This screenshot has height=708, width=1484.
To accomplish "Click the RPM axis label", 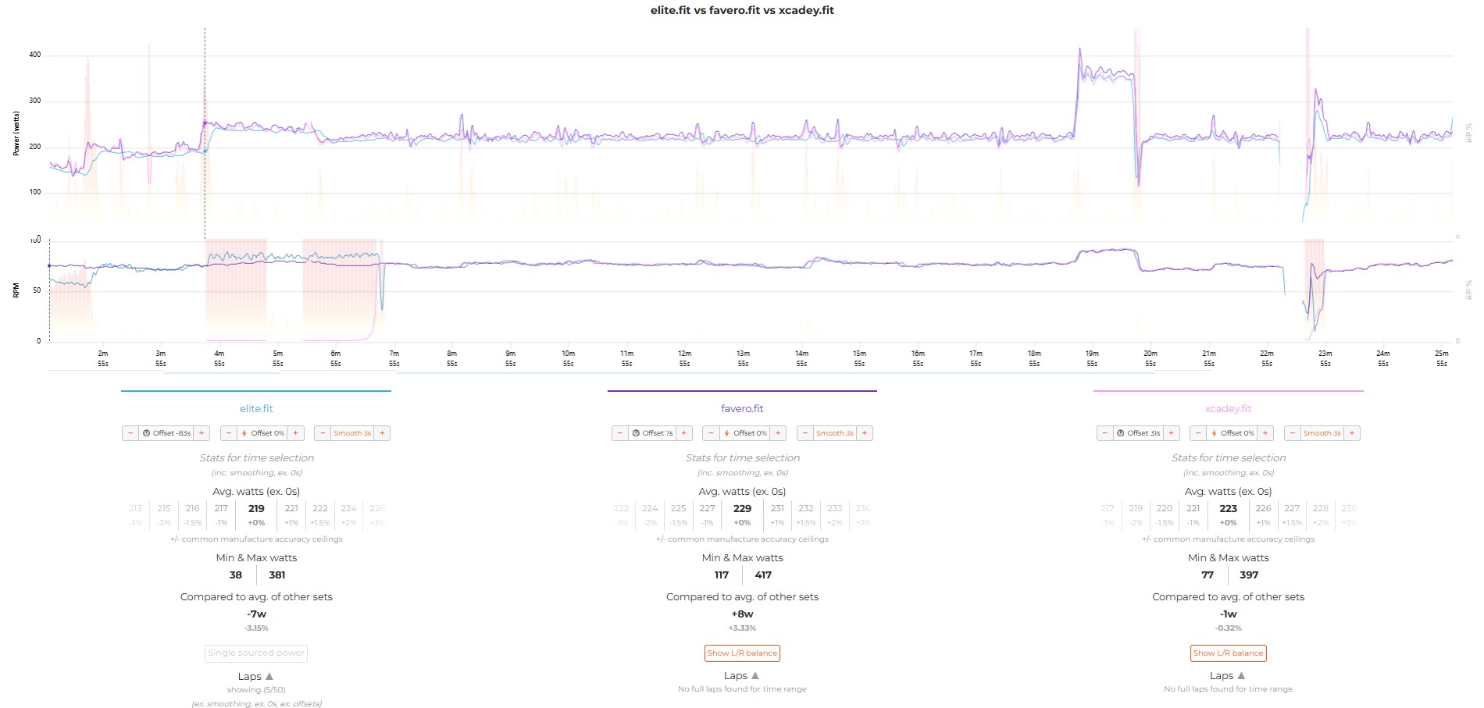I will [16, 290].
